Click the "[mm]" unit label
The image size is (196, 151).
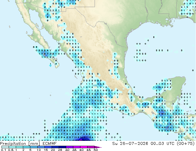click(34, 144)
